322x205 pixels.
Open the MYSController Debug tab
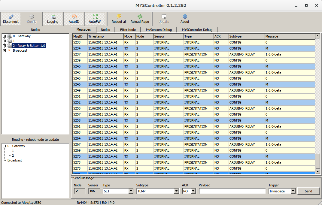(x=197, y=30)
